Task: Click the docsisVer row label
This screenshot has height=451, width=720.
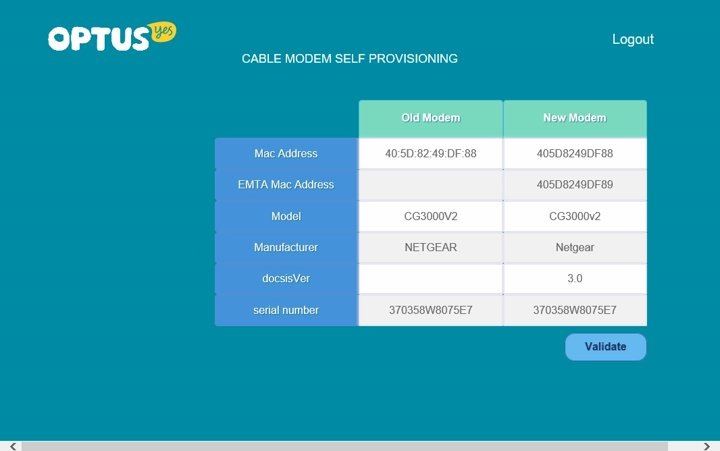Action: pyautogui.click(x=286, y=278)
